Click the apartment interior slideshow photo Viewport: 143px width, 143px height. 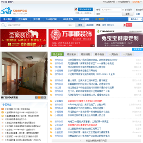click(x=25, y=73)
